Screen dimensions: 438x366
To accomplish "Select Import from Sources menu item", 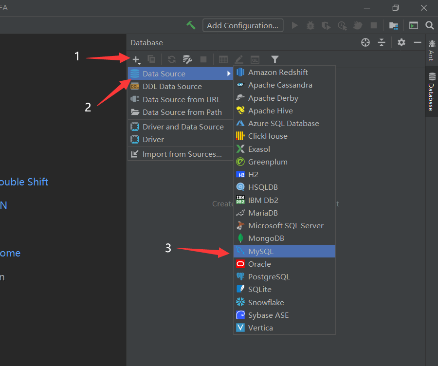I will (x=181, y=154).
